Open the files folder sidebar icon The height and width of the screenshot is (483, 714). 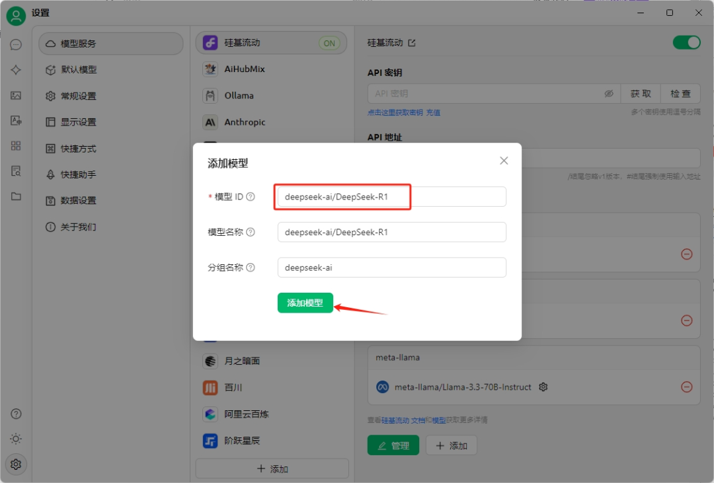point(16,196)
